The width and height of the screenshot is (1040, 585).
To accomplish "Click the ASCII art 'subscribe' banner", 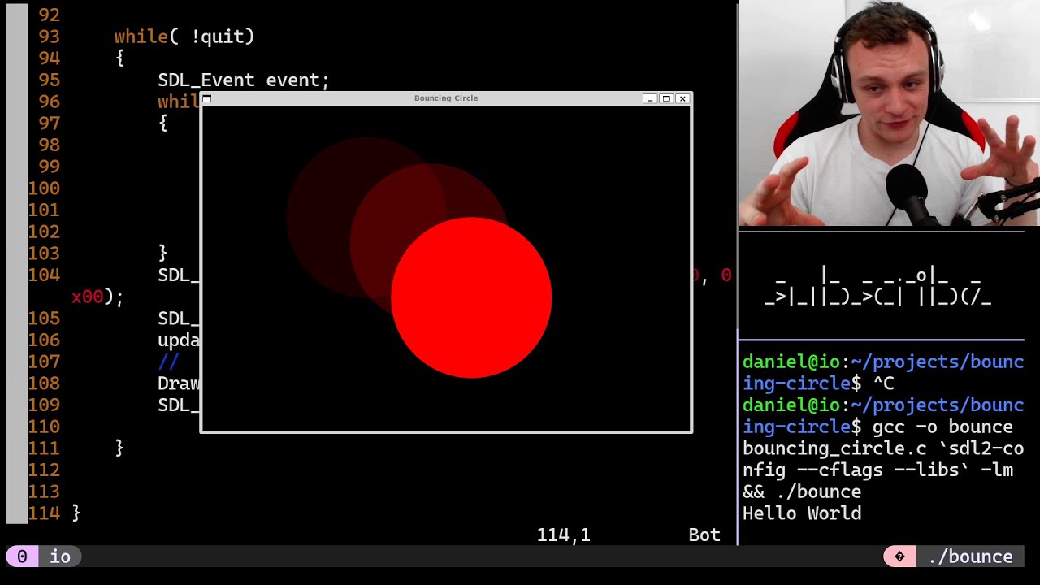I will 877,286.
